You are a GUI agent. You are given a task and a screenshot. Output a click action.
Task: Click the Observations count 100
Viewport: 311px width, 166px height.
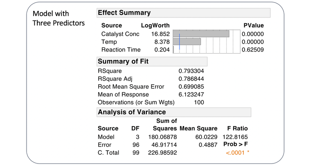click(x=199, y=102)
